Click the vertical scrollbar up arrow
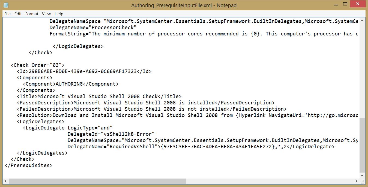This screenshot has height=187, width=368. point(362,21)
